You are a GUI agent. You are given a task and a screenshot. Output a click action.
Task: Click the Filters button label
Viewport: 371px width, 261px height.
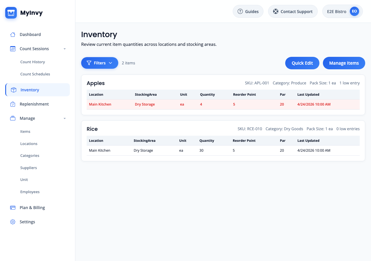pyautogui.click(x=100, y=63)
